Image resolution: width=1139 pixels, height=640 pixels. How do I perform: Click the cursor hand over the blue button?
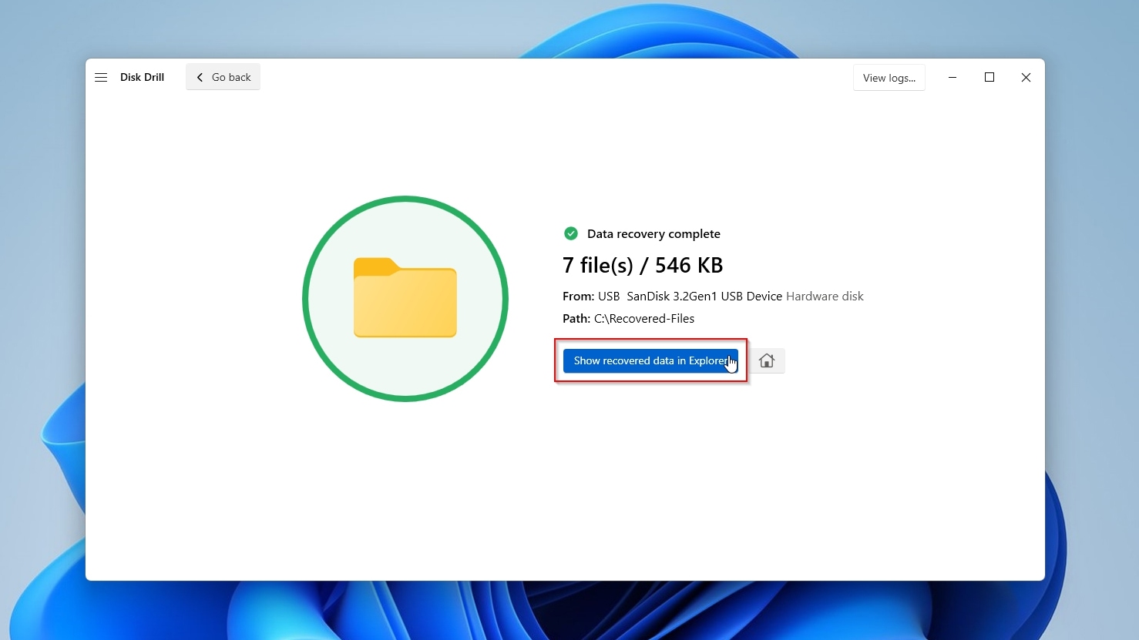click(731, 364)
